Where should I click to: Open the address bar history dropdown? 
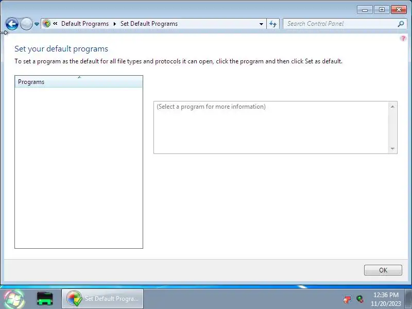click(x=261, y=24)
